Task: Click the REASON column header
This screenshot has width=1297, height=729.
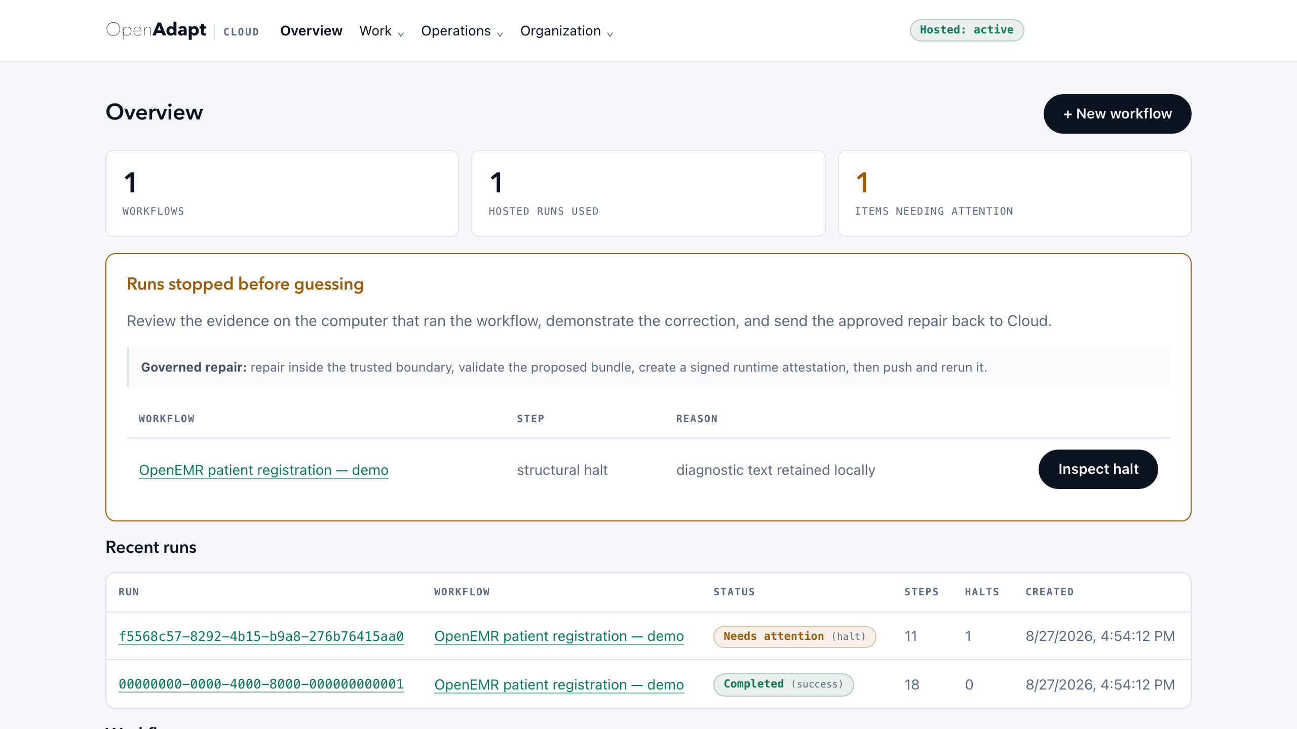Action: (697, 419)
